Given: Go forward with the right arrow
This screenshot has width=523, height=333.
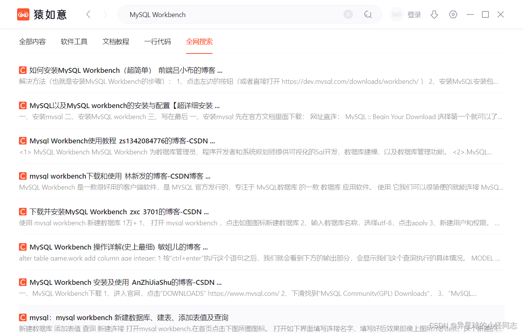Looking at the screenshot, I should (105, 14).
